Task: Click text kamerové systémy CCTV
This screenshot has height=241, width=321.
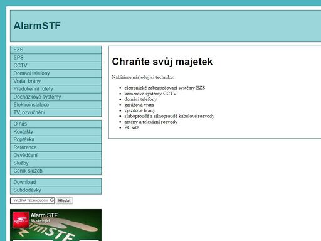Action: pyautogui.click(x=150, y=94)
